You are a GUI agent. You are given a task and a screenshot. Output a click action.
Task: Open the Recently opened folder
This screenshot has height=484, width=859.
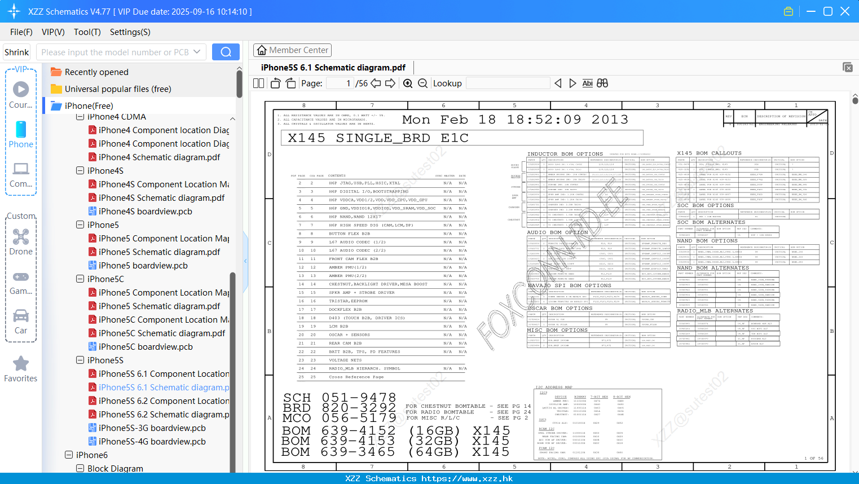tap(89, 72)
